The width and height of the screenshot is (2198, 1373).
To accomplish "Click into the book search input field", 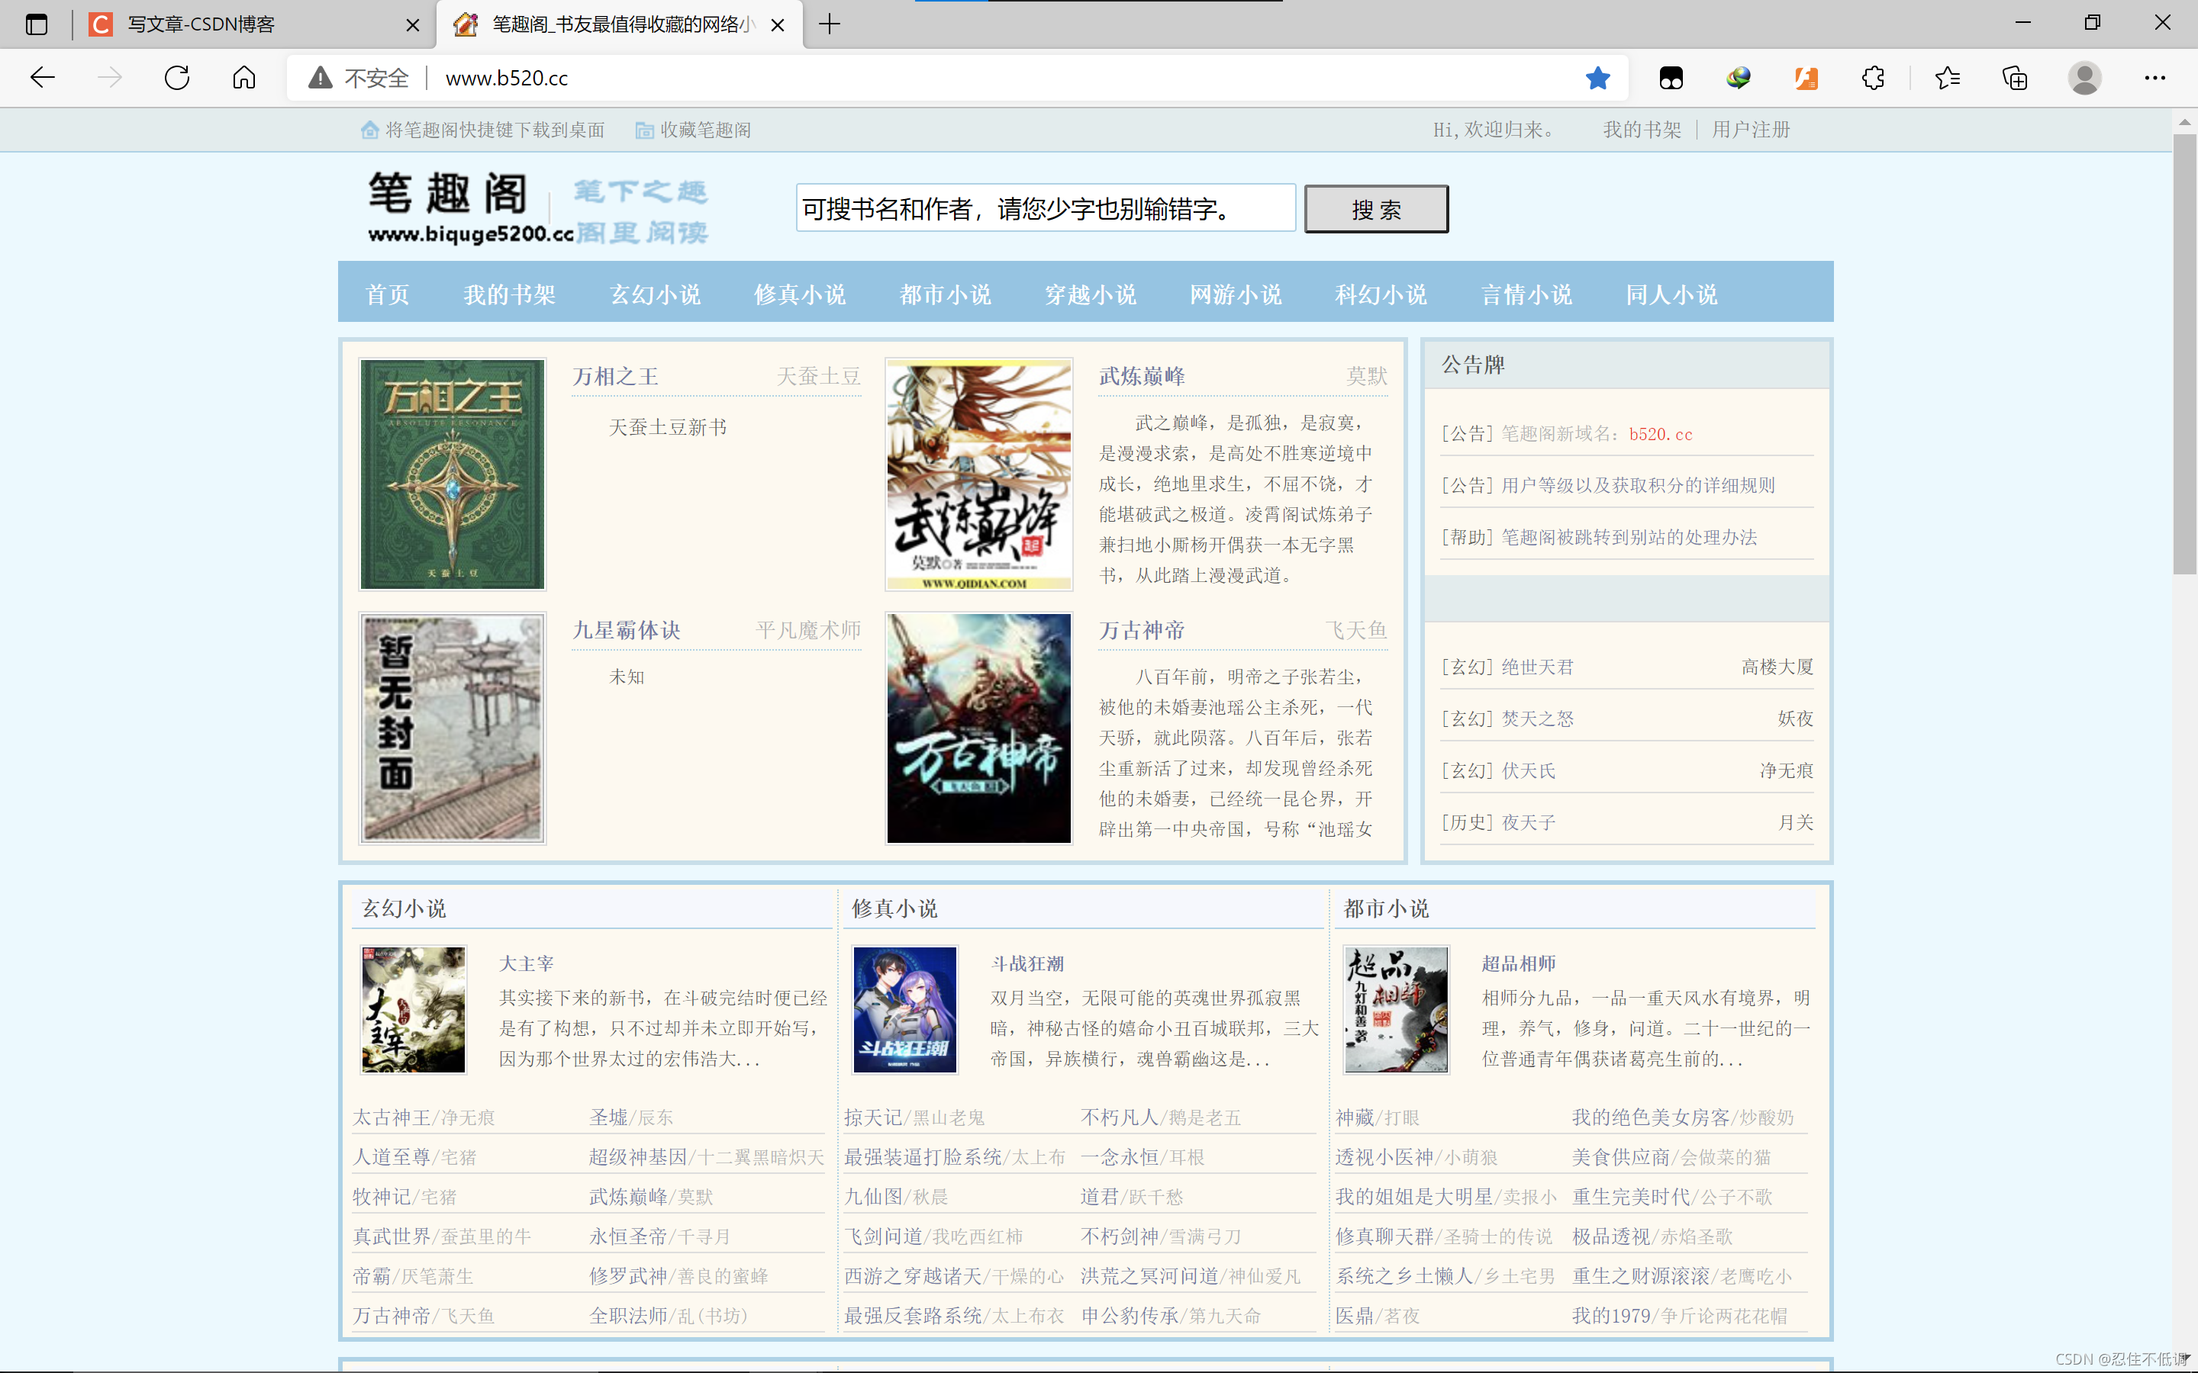I will (x=1045, y=209).
